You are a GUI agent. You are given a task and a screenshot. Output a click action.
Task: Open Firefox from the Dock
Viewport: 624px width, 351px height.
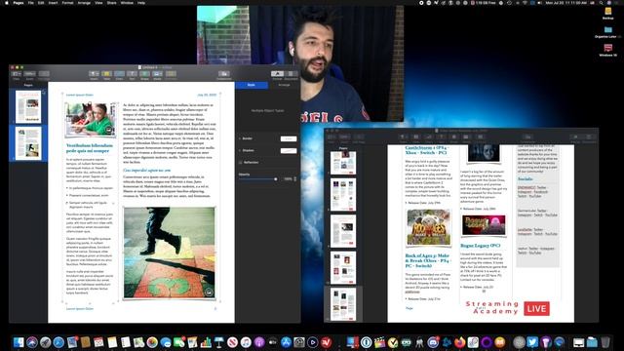tap(459, 342)
